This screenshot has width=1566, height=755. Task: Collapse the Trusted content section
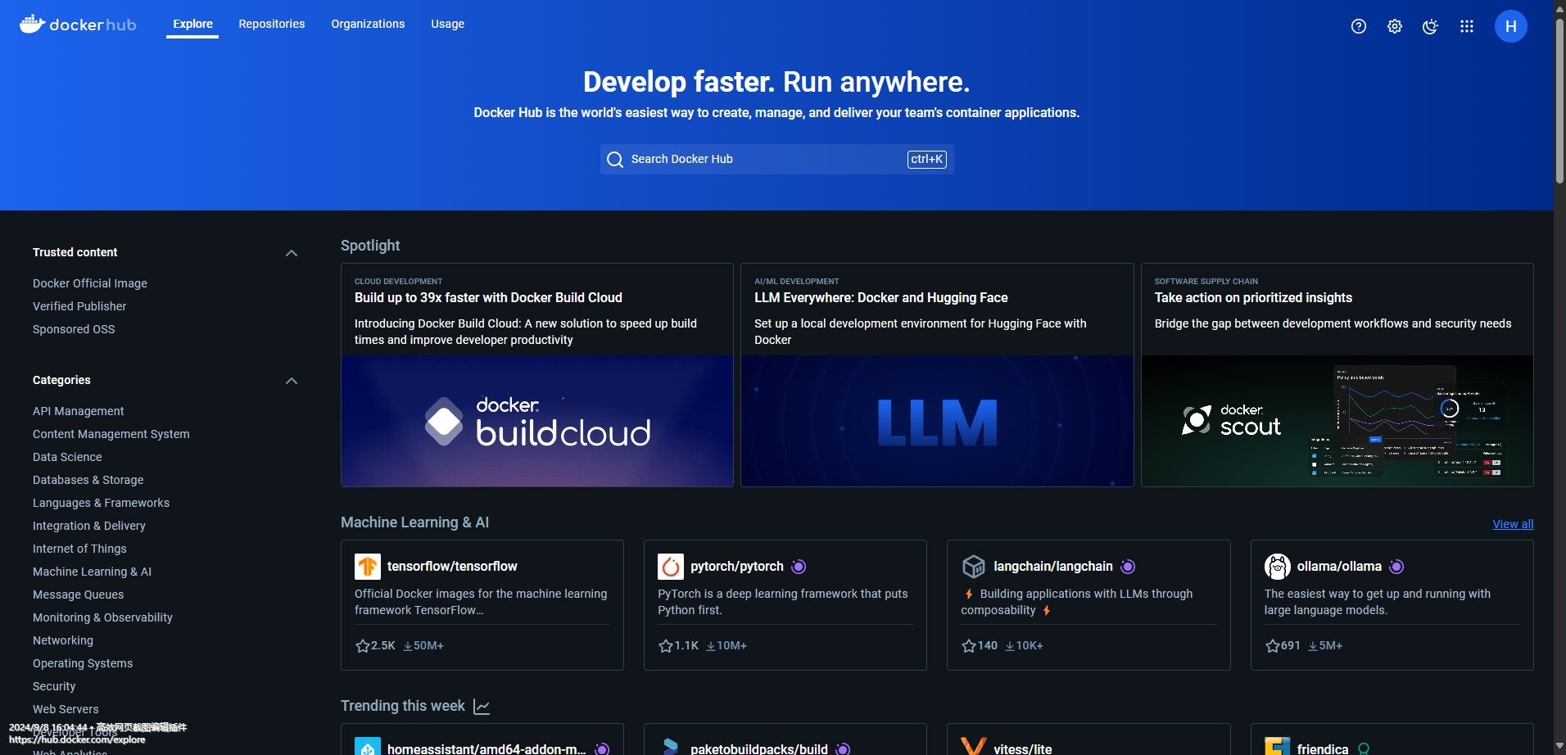coord(292,253)
